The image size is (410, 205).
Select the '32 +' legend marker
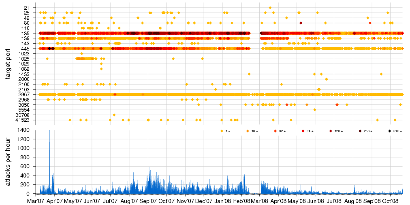[x=275, y=131]
